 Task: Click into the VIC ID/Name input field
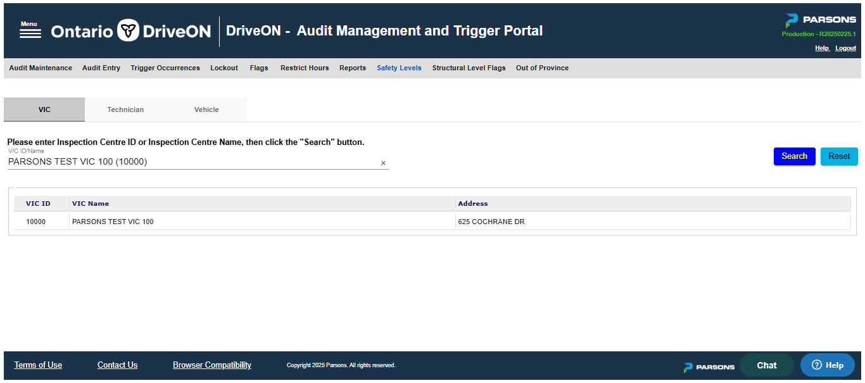tap(190, 162)
